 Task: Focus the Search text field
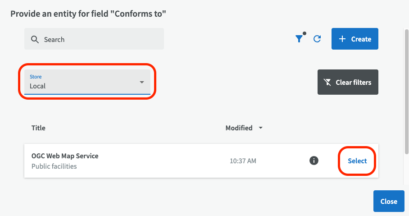[99, 40]
